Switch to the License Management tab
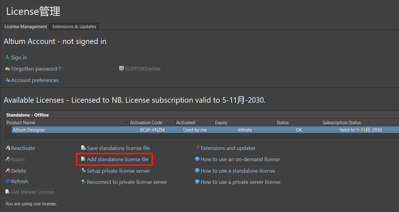 [x=25, y=27]
